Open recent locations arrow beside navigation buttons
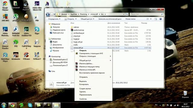This screenshot has height=108, width=193. pos(55,14)
